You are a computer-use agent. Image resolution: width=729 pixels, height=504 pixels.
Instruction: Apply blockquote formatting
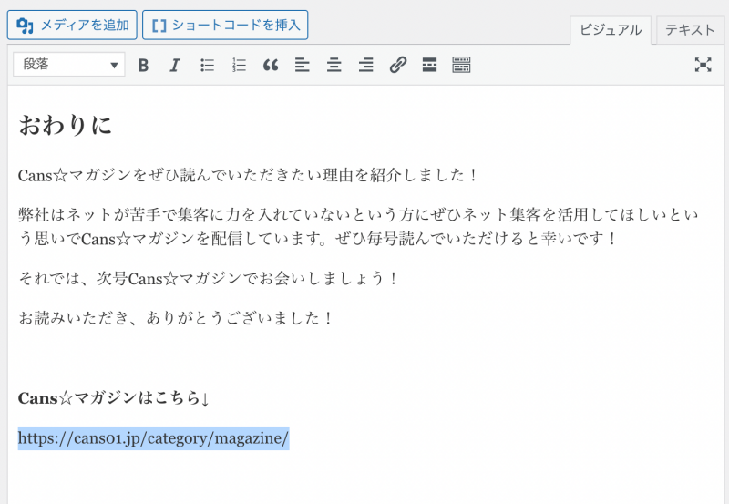coord(271,65)
